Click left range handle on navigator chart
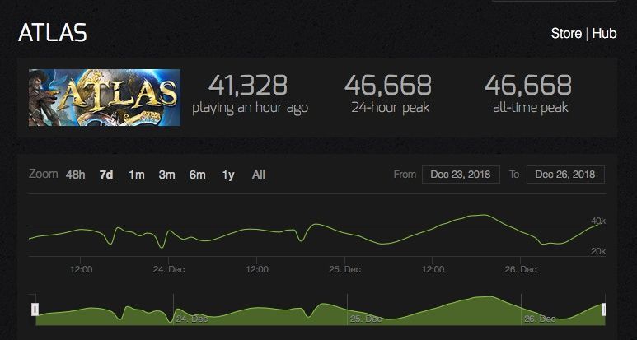 [35, 310]
